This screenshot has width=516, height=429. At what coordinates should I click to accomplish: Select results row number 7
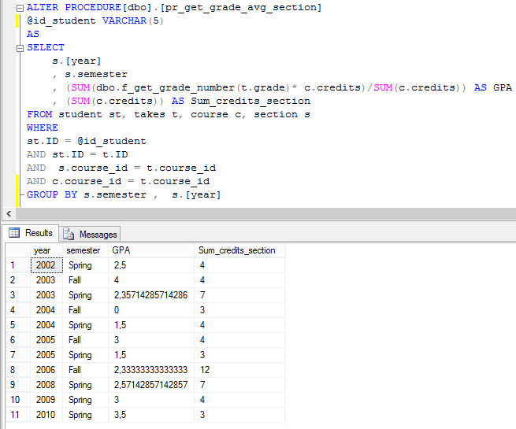[x=18, y=355]
